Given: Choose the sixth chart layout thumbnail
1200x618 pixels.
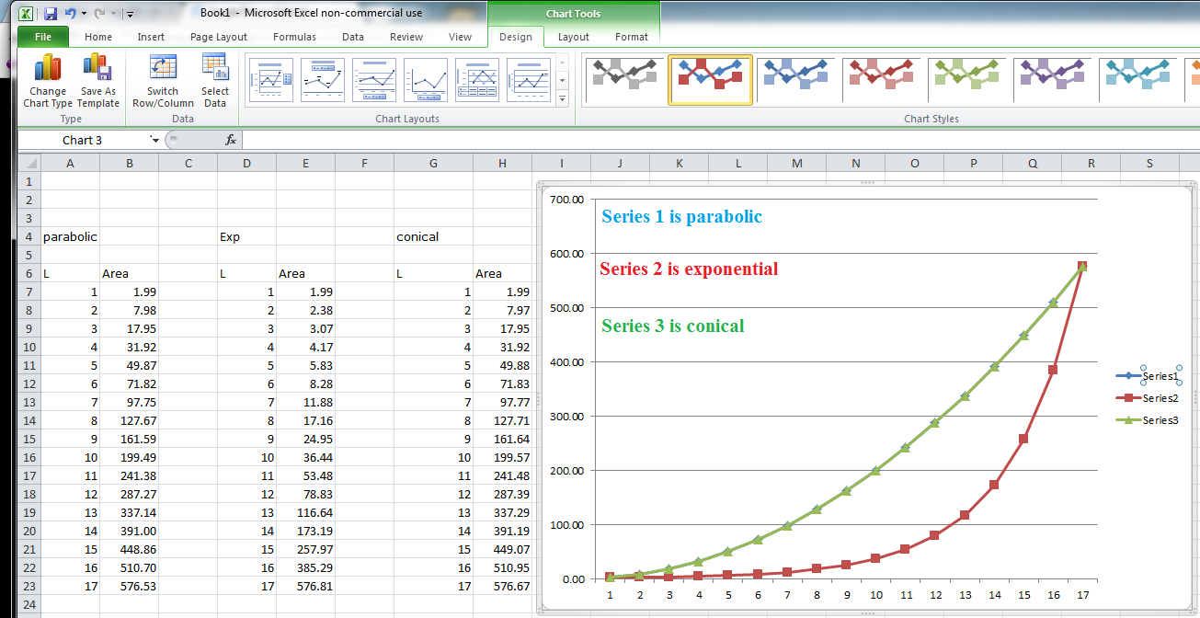Looking at the screenshot, I should pos(529,80).
